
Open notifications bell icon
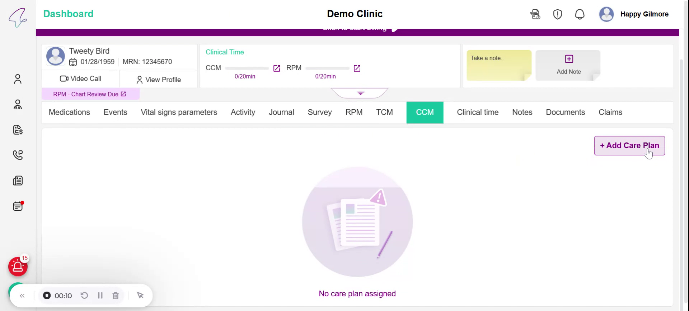click(580, 14)
